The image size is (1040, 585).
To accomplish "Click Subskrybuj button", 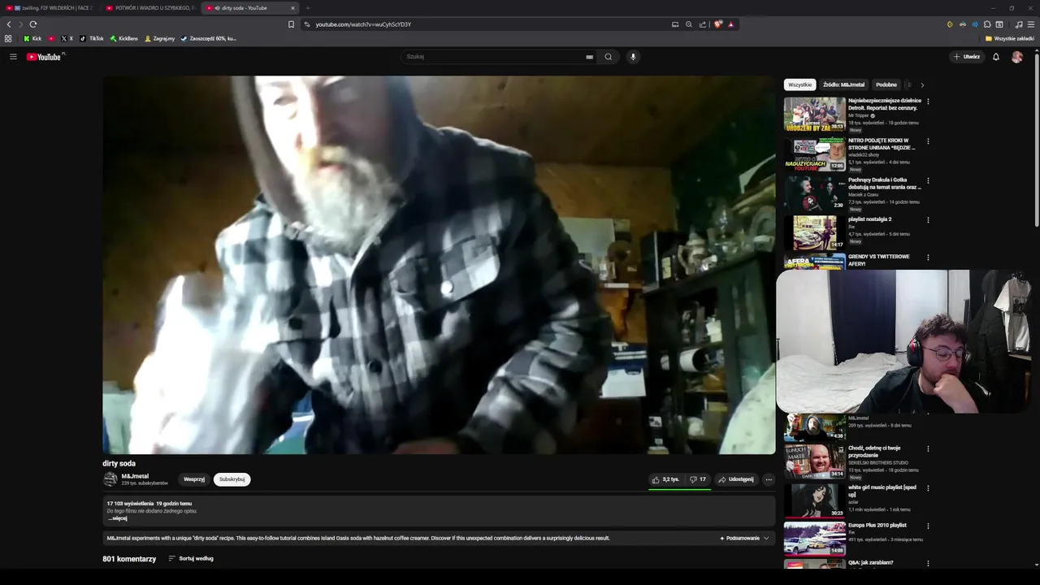I will click(232, 479).
